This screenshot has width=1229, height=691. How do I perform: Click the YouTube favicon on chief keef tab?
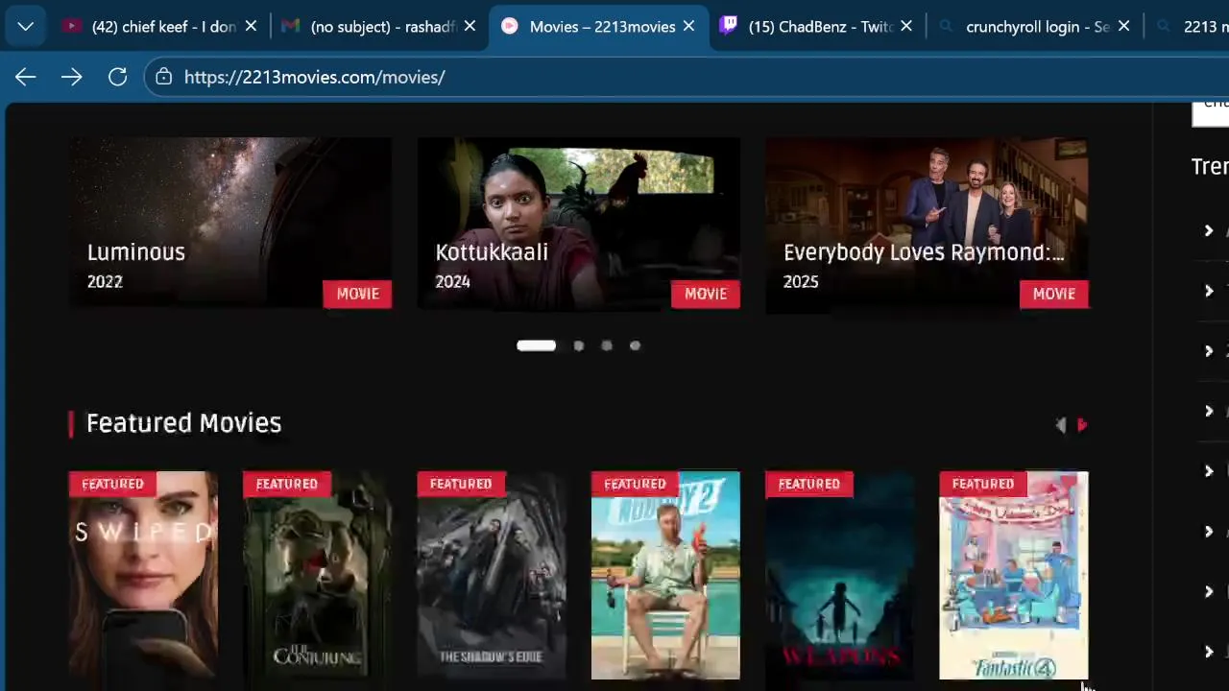(71, 27)
